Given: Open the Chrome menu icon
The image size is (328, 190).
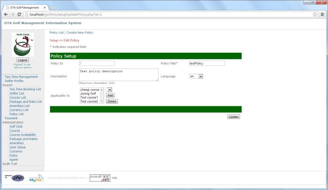Looking at the screenshot, I should click(322, 15).
